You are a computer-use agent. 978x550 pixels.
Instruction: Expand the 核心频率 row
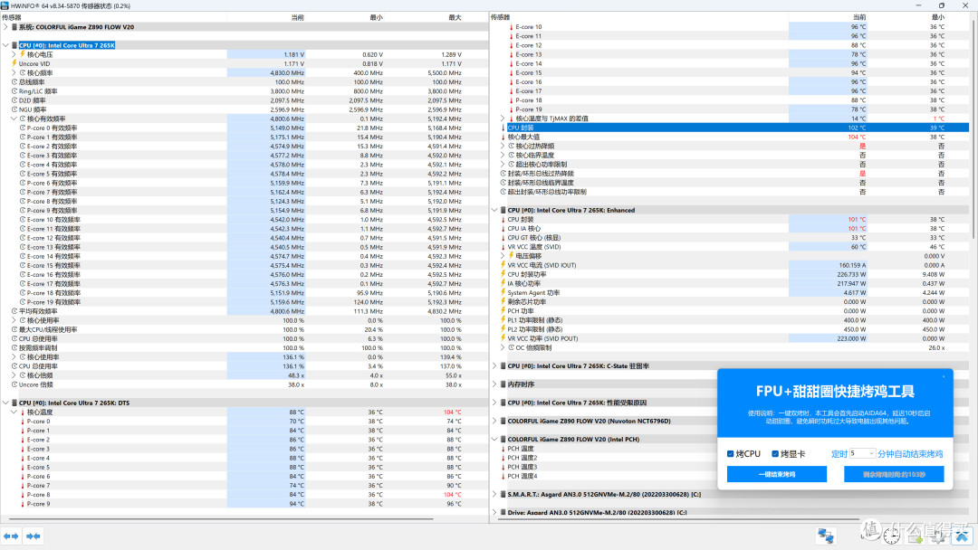pyautogui.click(x=14, y=73)
